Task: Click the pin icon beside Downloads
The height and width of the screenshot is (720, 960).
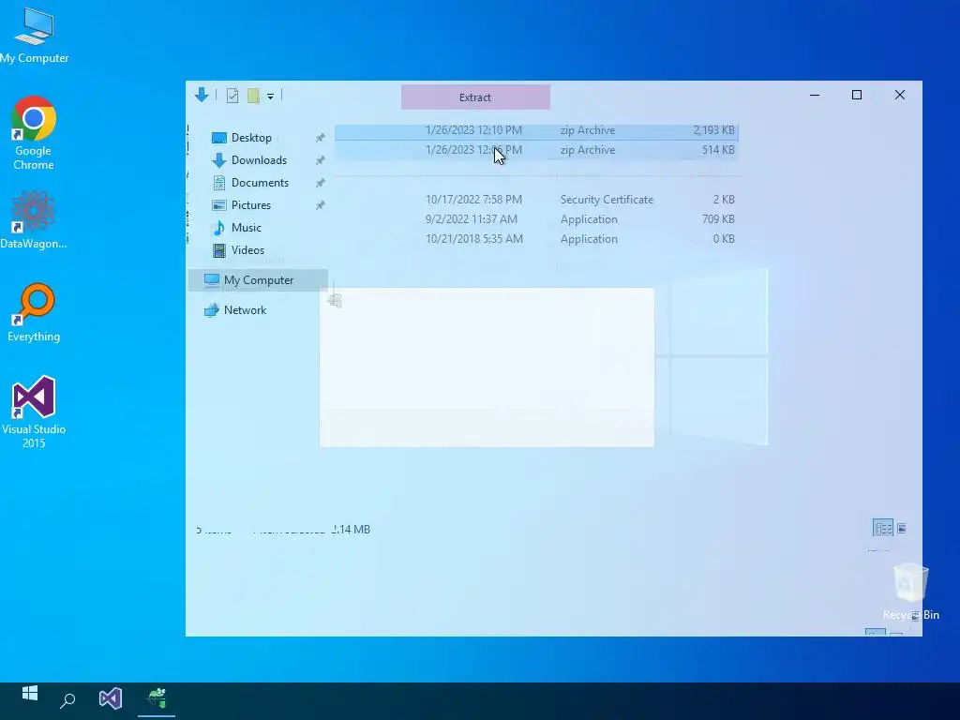Action: click(x=320, y=160)
